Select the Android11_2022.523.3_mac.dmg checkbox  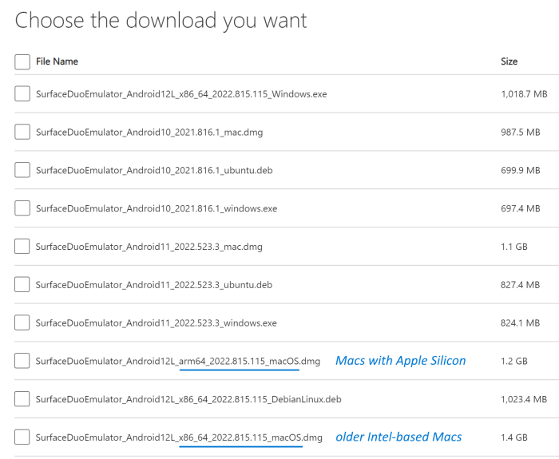tap(22, 247)
